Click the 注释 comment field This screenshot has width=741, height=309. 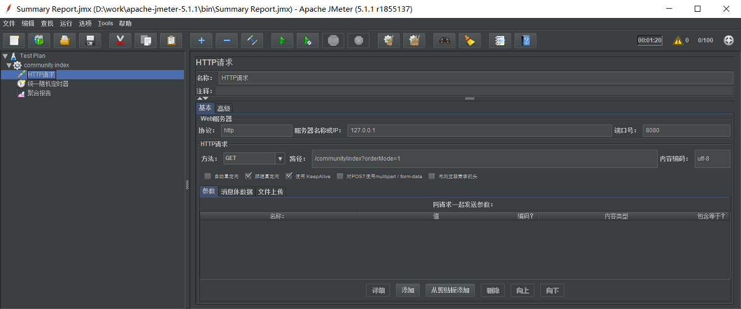pos(474,91)
